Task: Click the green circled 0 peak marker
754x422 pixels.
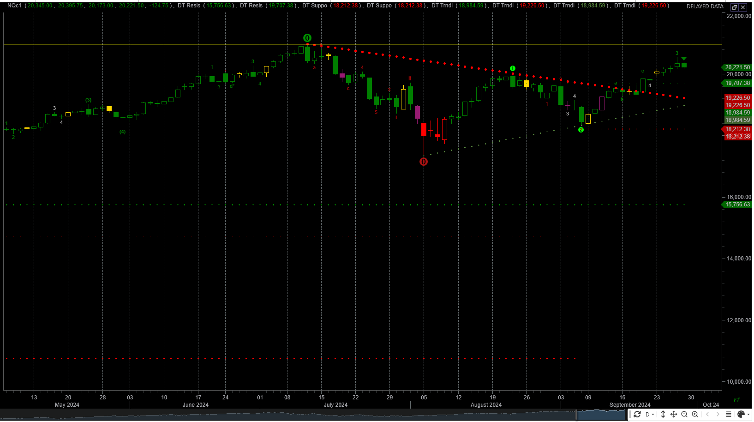Action: [x=307, y=38]
